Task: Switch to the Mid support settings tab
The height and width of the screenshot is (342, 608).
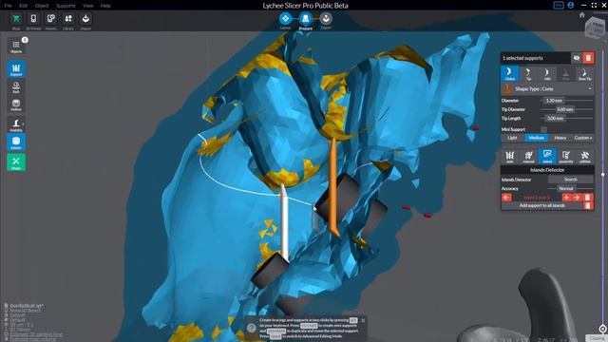Action: pyautogui.click(x=547, y=74)
